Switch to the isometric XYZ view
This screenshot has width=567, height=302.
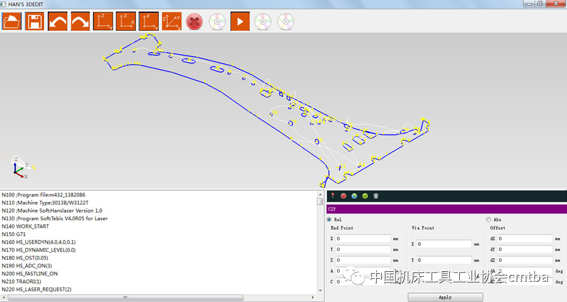point(171,21)
